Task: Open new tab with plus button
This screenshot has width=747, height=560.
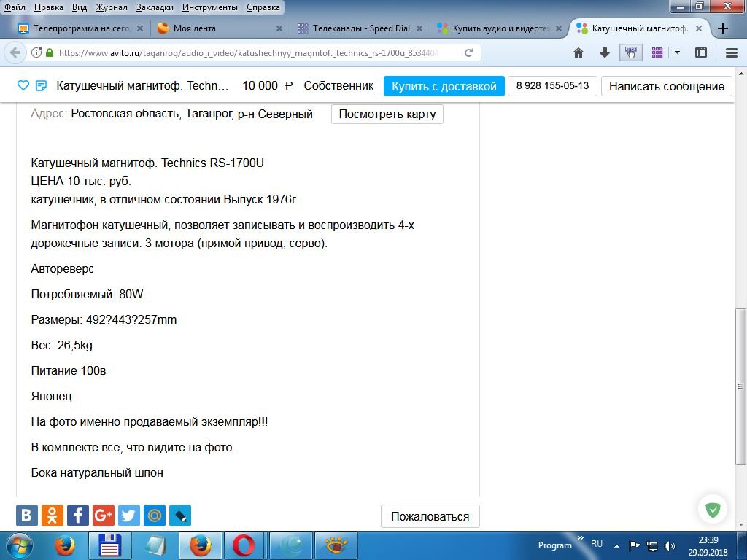Action: click(723, 28)
